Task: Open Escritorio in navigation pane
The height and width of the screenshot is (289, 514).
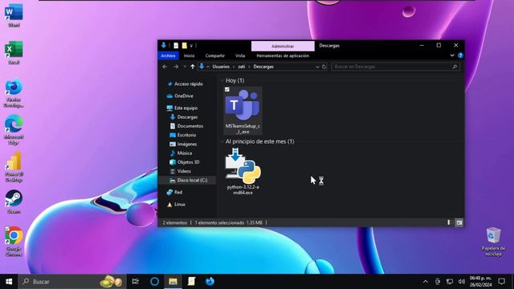Action: coord(183,135)
